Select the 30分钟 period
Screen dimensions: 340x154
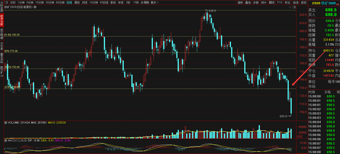[x=50, y=3]
